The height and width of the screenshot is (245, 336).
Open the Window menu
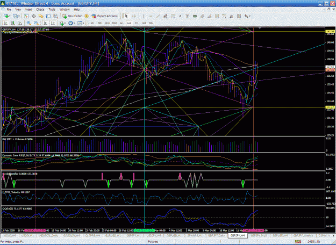(65, 10)
